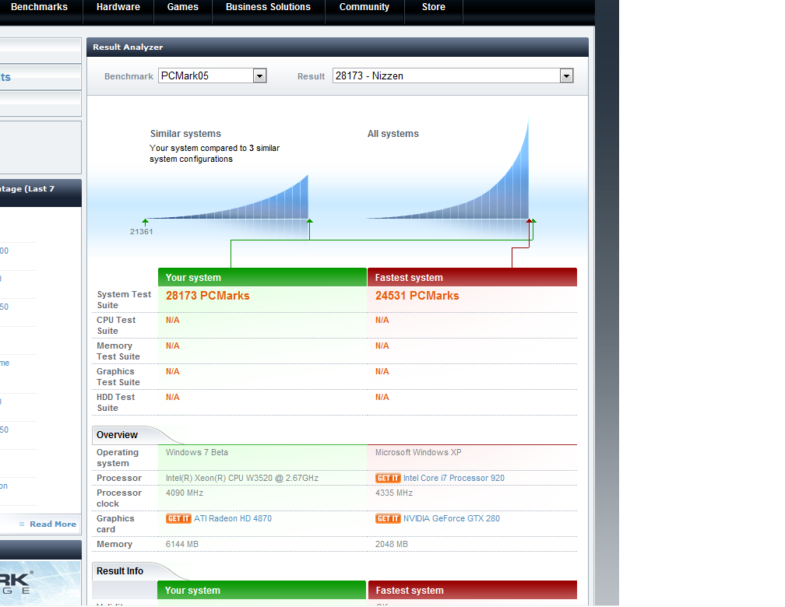Image resolution: width=785 pixels, height=607 pixels.
Task: Click the HDD Test Suite row label
Action: pyautogui.click(x=115, y=402)
